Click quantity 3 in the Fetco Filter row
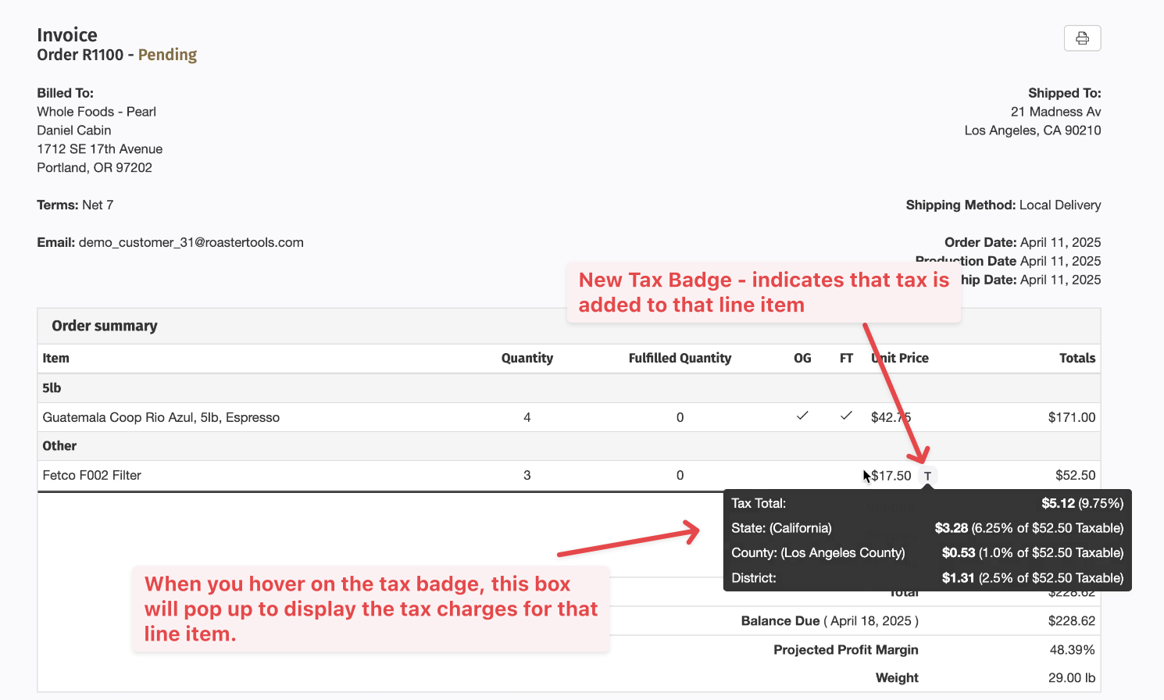1164x700 pixels. [527, 475]
